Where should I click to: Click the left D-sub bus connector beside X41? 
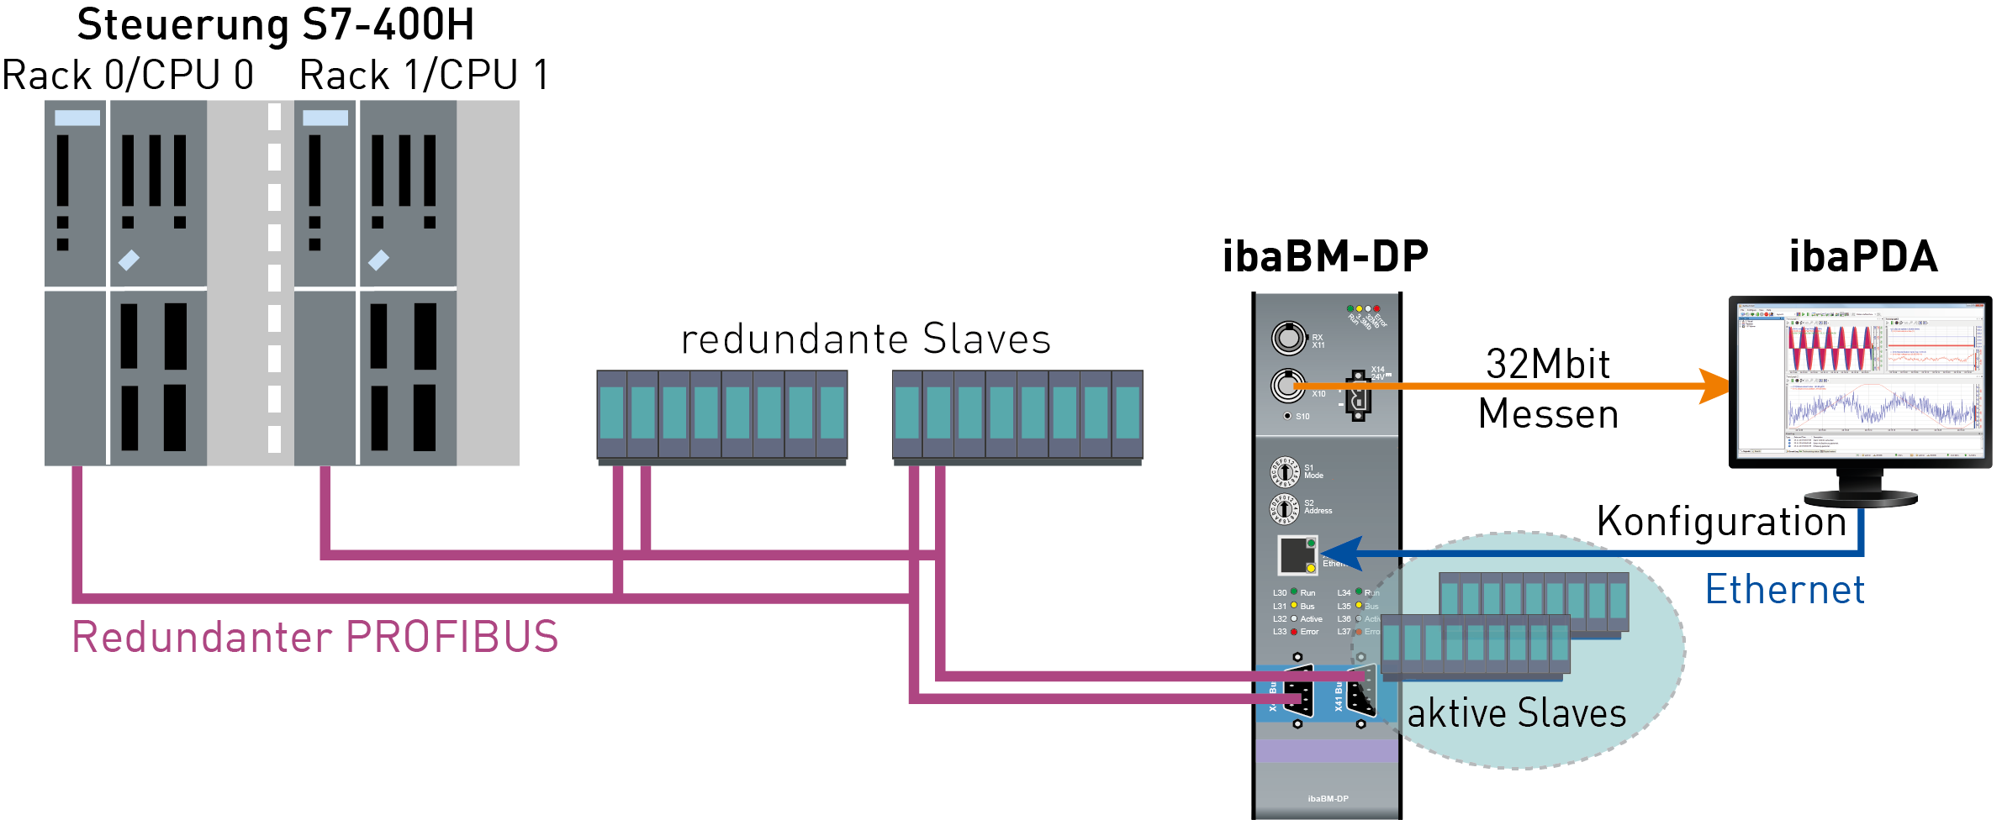pyautogui.click(x=1298, y=692)
